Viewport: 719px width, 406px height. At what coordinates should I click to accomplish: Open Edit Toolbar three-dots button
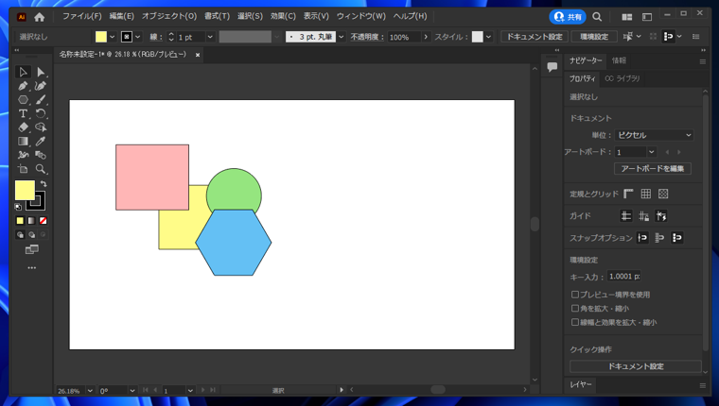click(x=31, y=268)
